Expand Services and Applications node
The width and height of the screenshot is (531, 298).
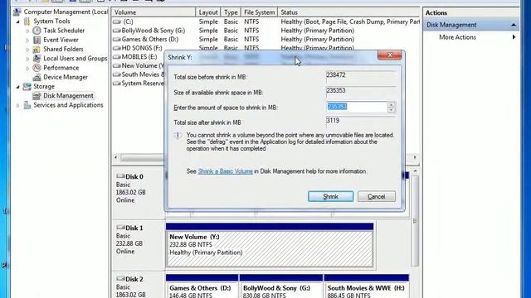(18, 105)
